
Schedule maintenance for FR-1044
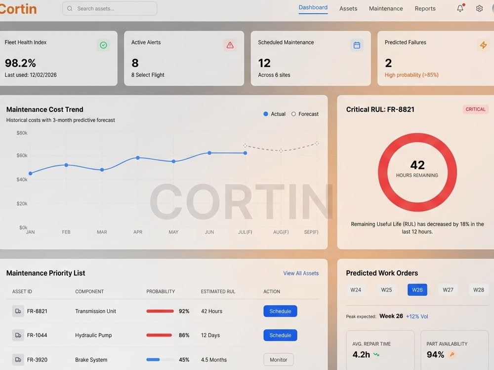tap(280, 335)
